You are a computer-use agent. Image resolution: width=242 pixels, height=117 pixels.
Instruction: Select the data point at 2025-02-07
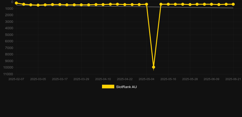click(16, 3)
